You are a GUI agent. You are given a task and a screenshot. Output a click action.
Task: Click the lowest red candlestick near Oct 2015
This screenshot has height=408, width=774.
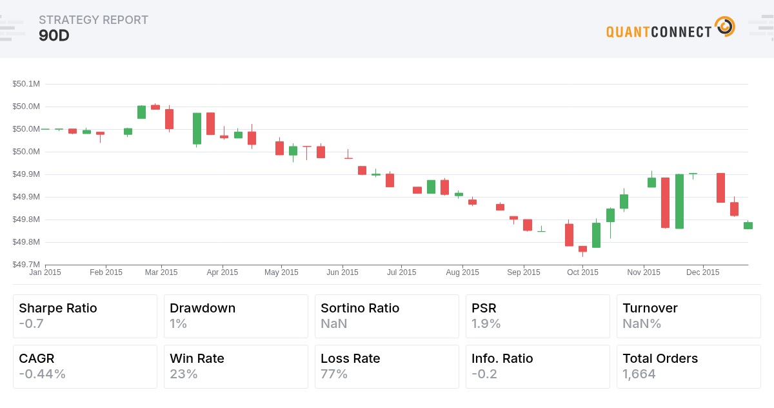[x=583, y=249]
